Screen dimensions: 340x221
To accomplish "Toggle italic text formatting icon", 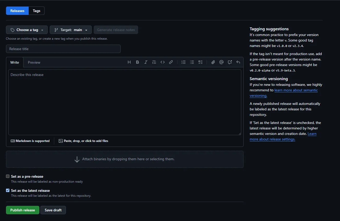I will [146, 62].
